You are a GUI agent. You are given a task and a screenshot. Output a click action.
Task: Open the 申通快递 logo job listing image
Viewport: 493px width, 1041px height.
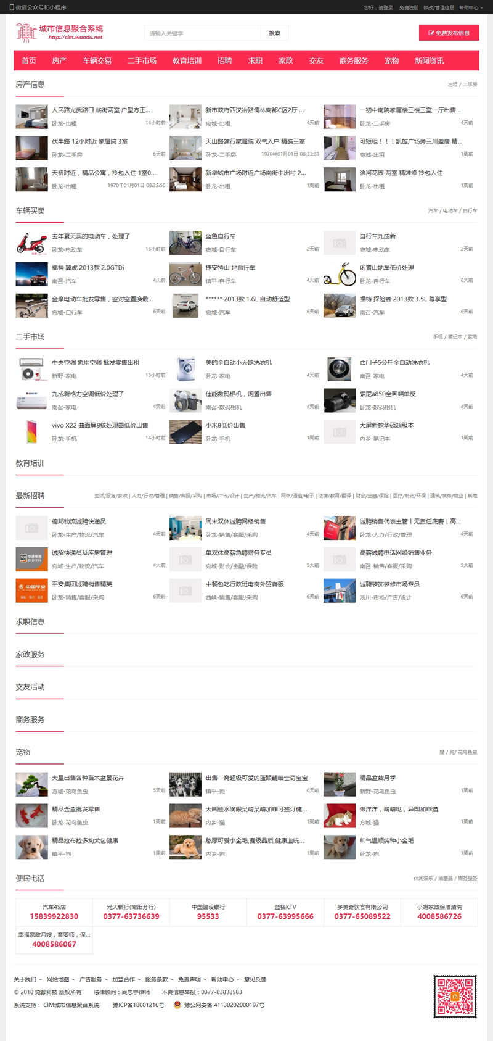click(x=31, y=559)
